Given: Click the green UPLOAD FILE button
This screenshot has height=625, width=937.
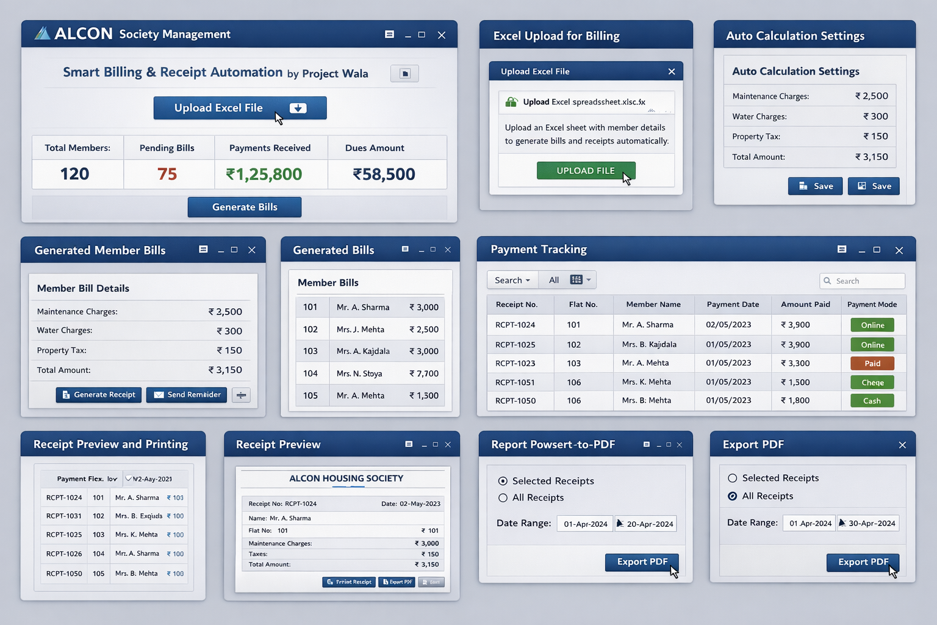Looking at the screenshot, I should 586,170.
